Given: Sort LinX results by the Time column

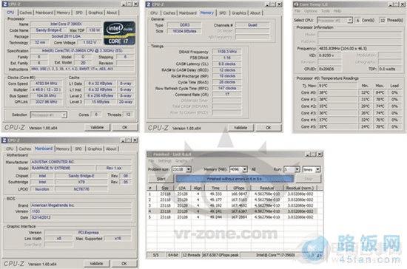Looking at the screenshot, I should click(x=215, y=188).
